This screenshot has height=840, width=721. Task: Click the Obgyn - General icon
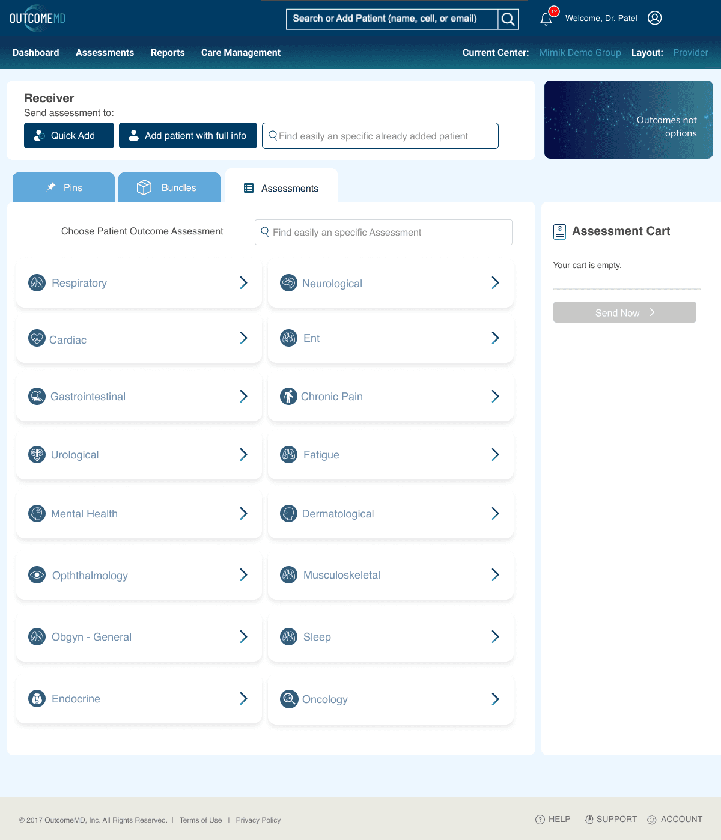[37, 636]
